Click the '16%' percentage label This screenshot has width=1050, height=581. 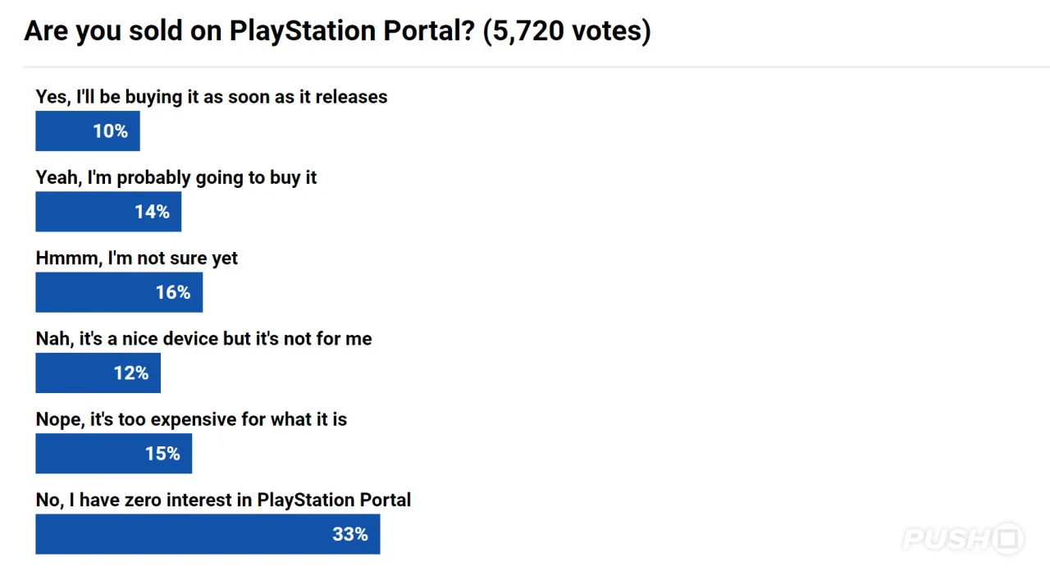pos(173,292)
